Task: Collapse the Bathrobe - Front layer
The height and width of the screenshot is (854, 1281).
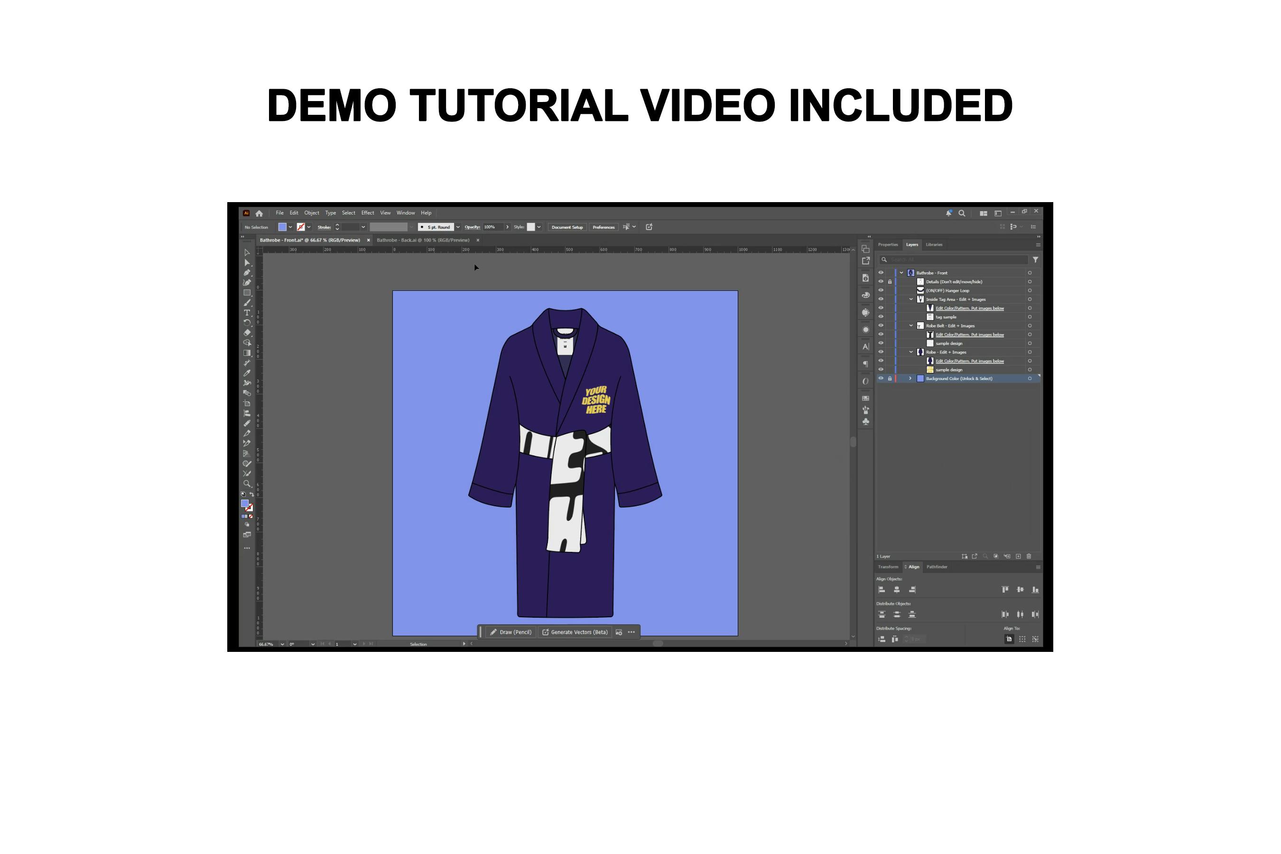Action: [901, 273]
